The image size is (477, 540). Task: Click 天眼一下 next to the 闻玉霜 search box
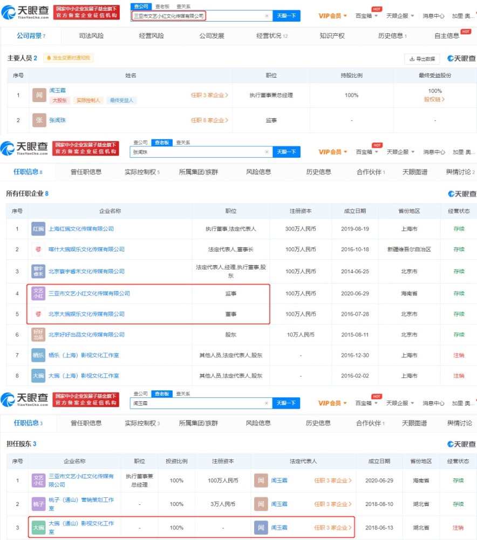[x=286, y=403]
